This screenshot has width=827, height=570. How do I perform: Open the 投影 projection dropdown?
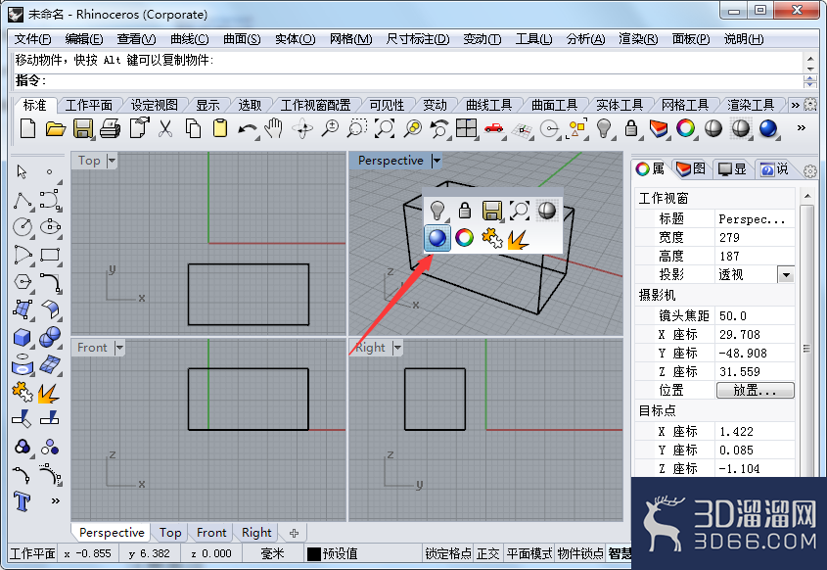coord(786,274)
